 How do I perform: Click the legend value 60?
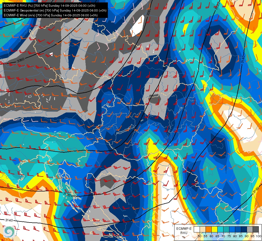point(211,236)
